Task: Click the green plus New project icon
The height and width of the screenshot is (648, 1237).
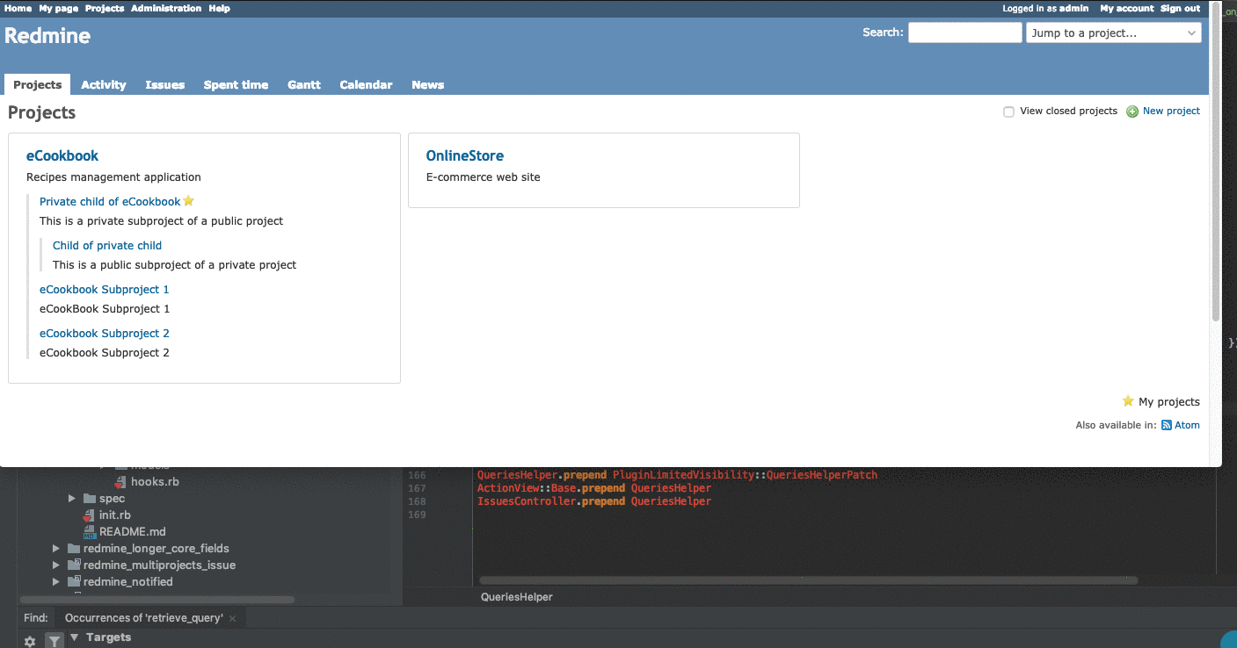Action: (x=1132, y=112)
